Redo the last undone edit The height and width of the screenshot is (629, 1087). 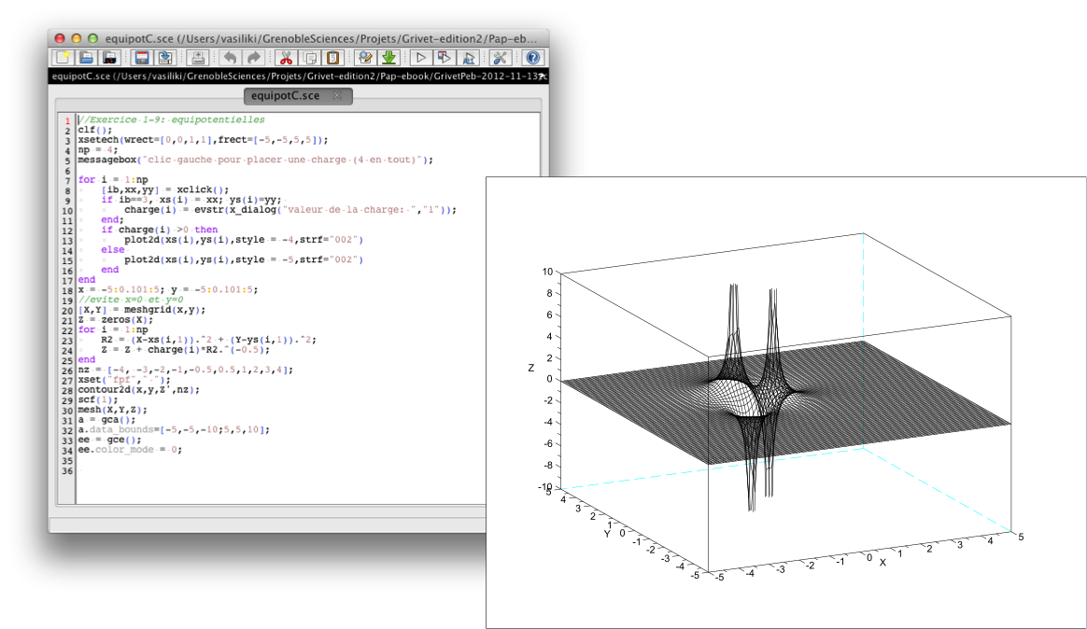(x=254, y=58)
